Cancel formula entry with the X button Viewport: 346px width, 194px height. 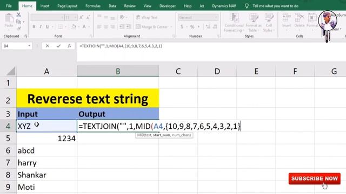point(47,46)
